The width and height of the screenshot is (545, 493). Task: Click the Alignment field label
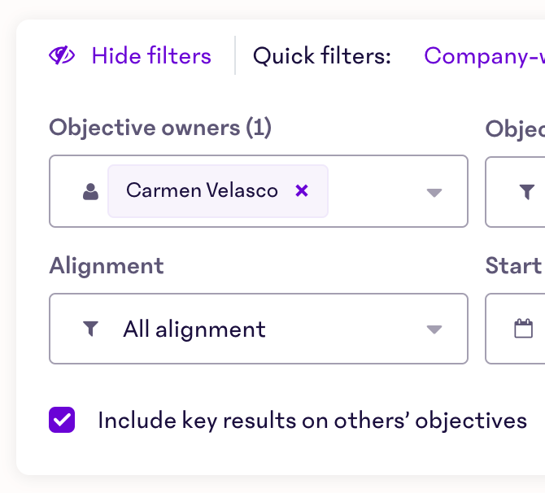pos(107,266)
